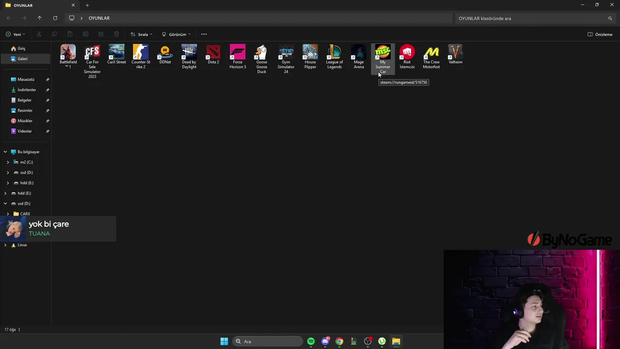Open a new Explorer tab

(x=87, y=5)
